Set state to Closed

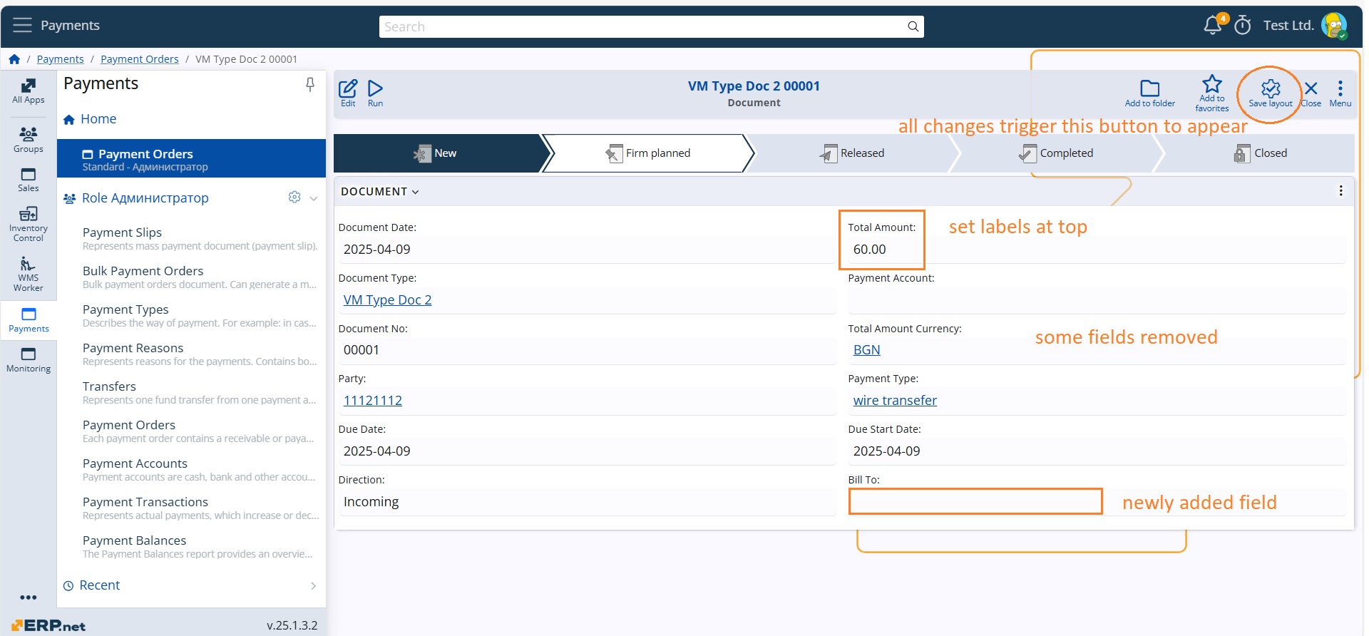pos(1260,153)
